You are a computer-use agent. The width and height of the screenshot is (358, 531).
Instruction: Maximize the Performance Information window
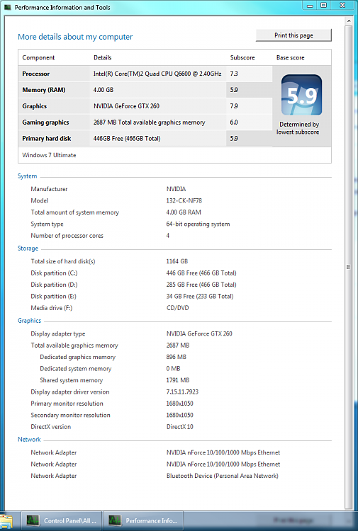[323, 6]
